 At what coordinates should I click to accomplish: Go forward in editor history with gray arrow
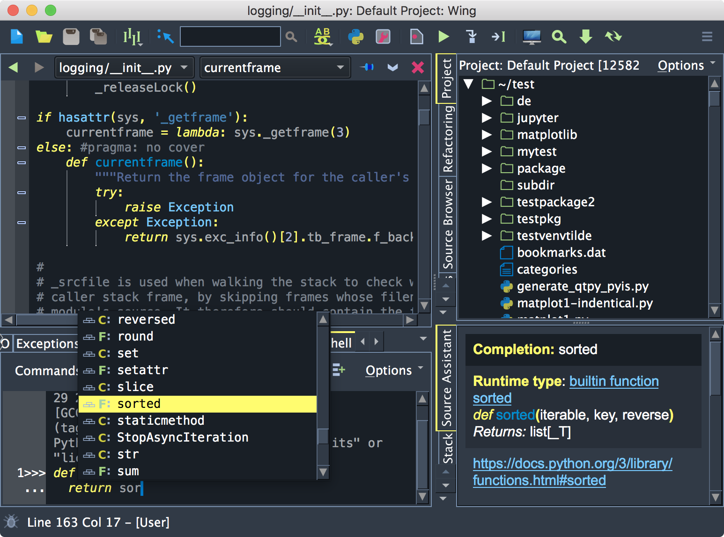pyautogui.click(x=39, y=67)
